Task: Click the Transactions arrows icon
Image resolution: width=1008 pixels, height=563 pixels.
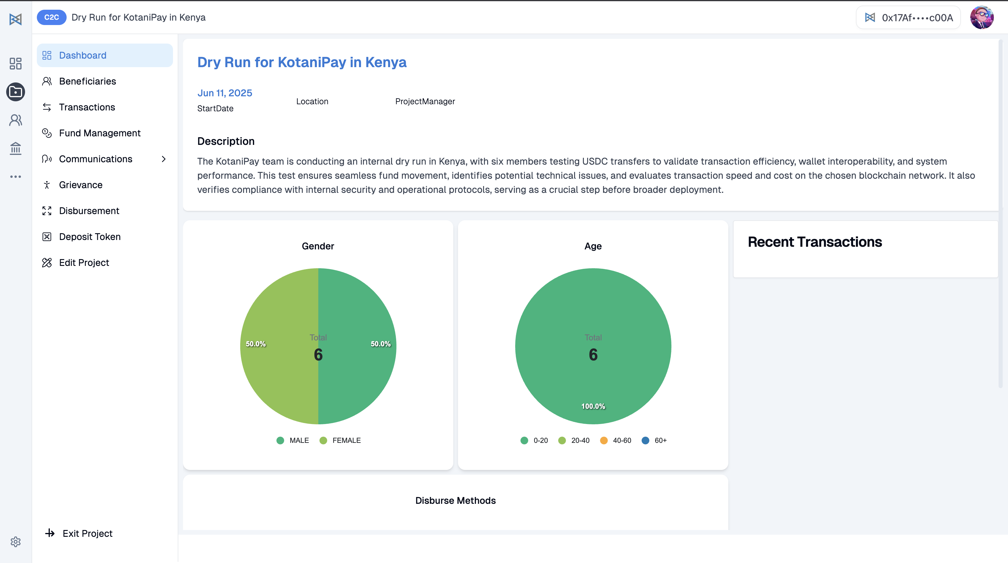Action: click(47, 107)
